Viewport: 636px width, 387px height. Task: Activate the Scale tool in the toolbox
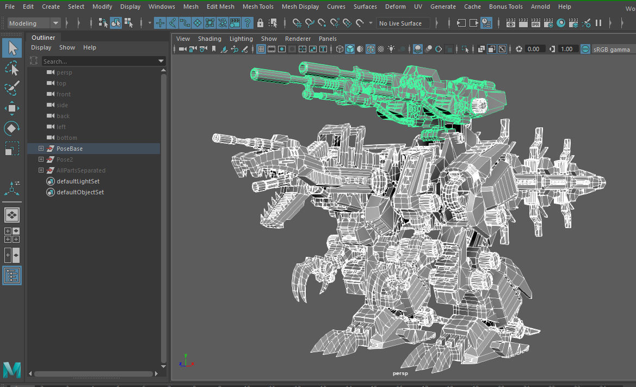12,149
